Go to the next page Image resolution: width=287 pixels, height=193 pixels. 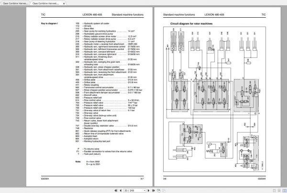click(x=148, y=191)
